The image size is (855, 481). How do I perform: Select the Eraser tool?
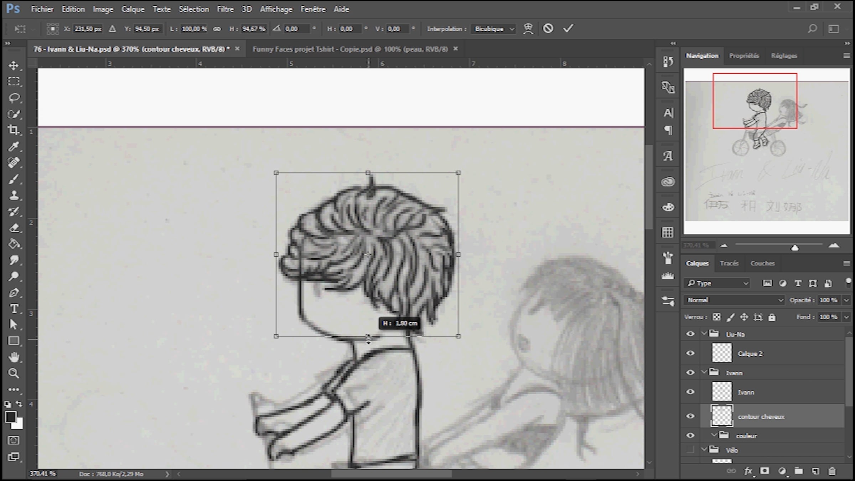click(x=14, y=228)
